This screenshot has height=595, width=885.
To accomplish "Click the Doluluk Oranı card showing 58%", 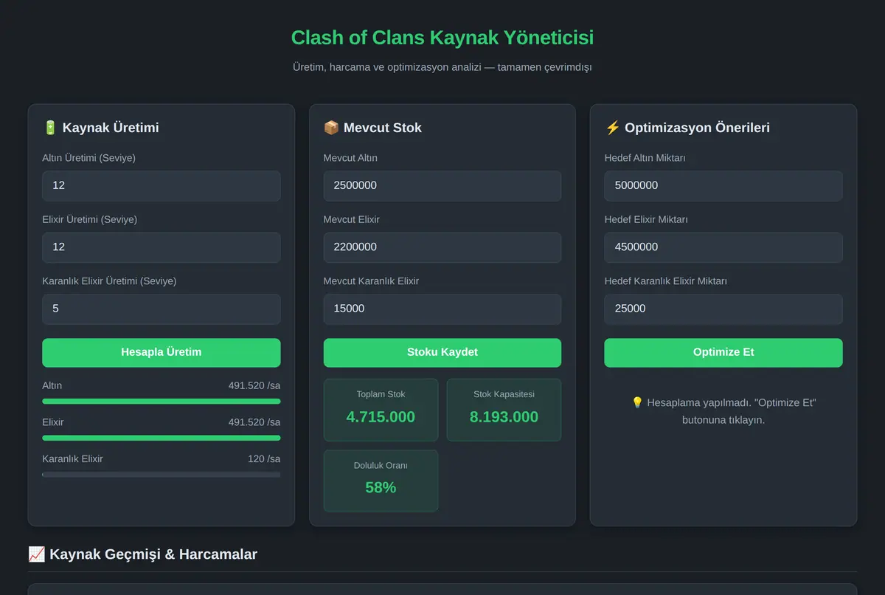I will [381, 481].
